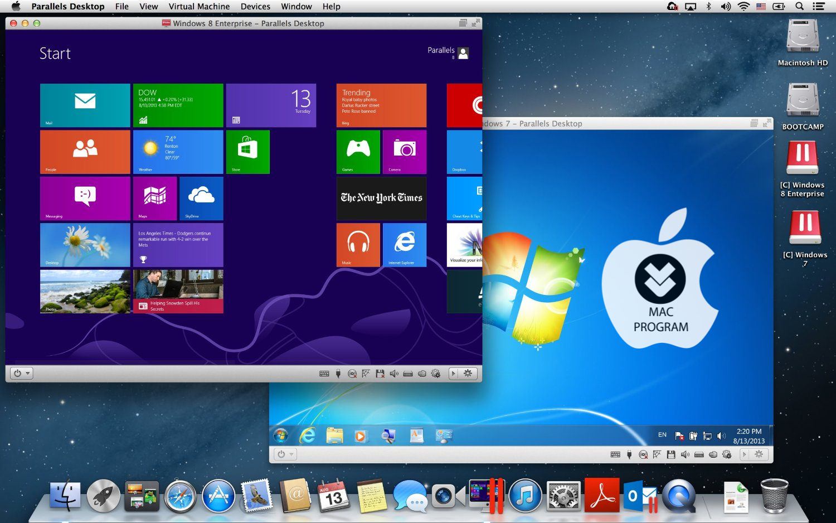
Task: Click the Windows 7 Start orb
Action: pyautogui.click(x=280, y=435)
